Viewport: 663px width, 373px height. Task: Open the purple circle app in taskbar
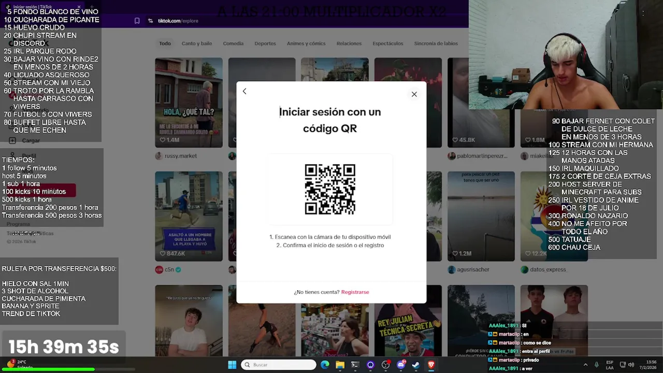370,365
